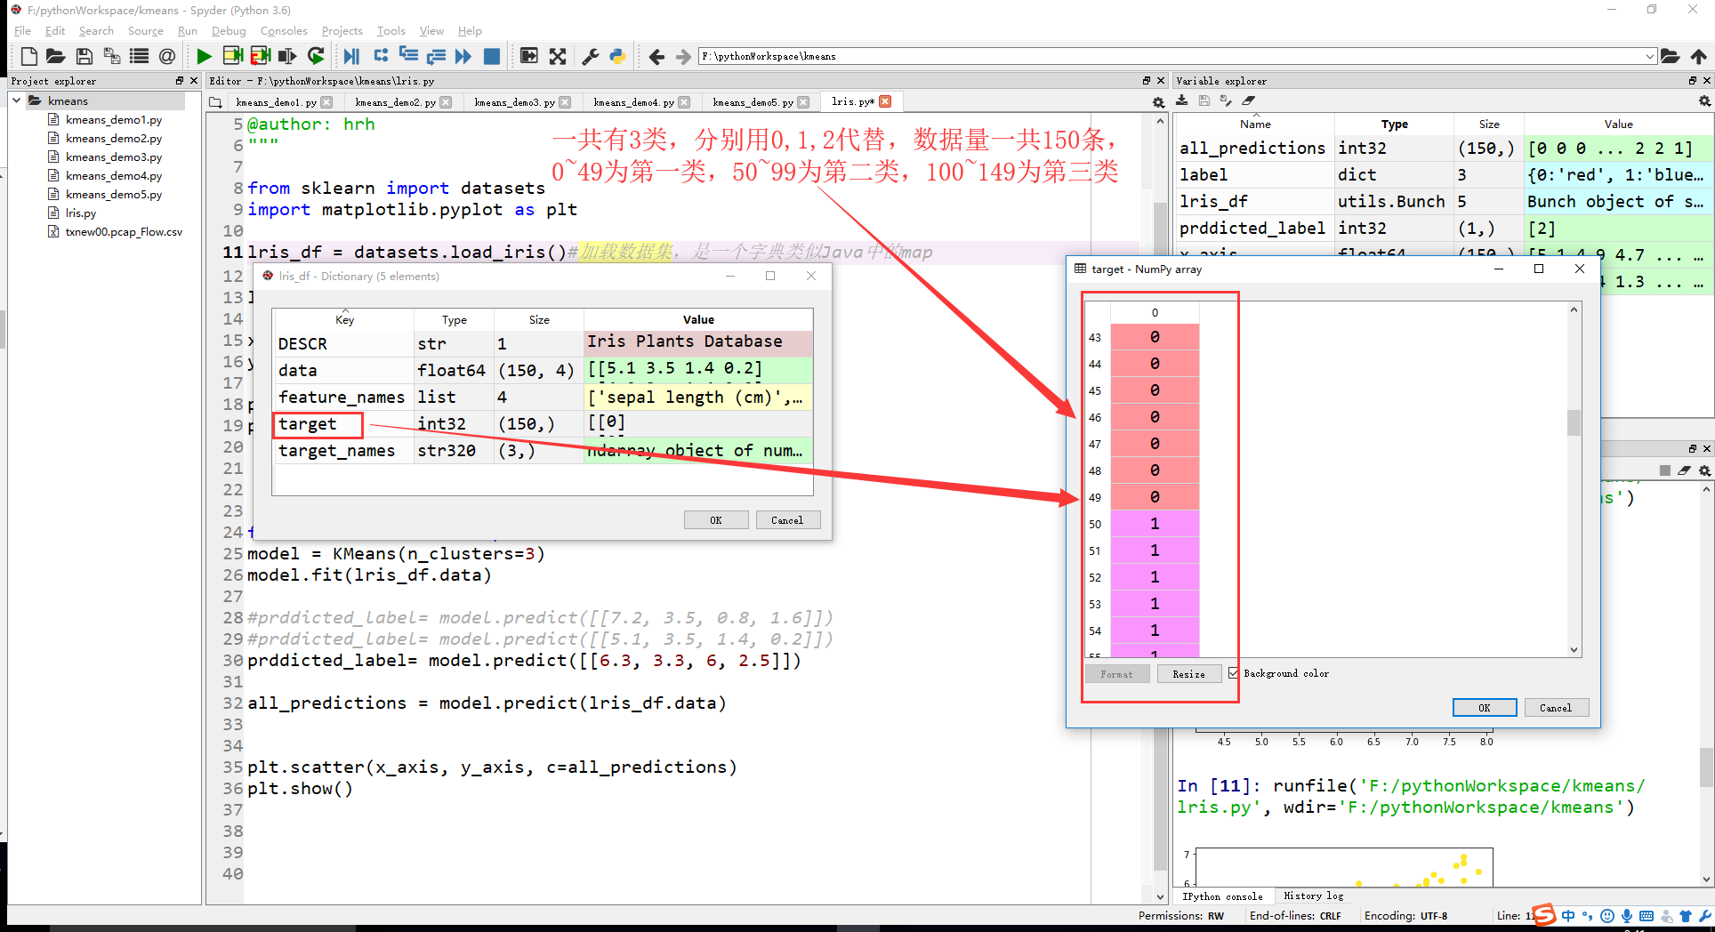Collapse the kmeans project folder
Image resolution: width=1715 pixels, height=932 pixels.
(15, 100)
